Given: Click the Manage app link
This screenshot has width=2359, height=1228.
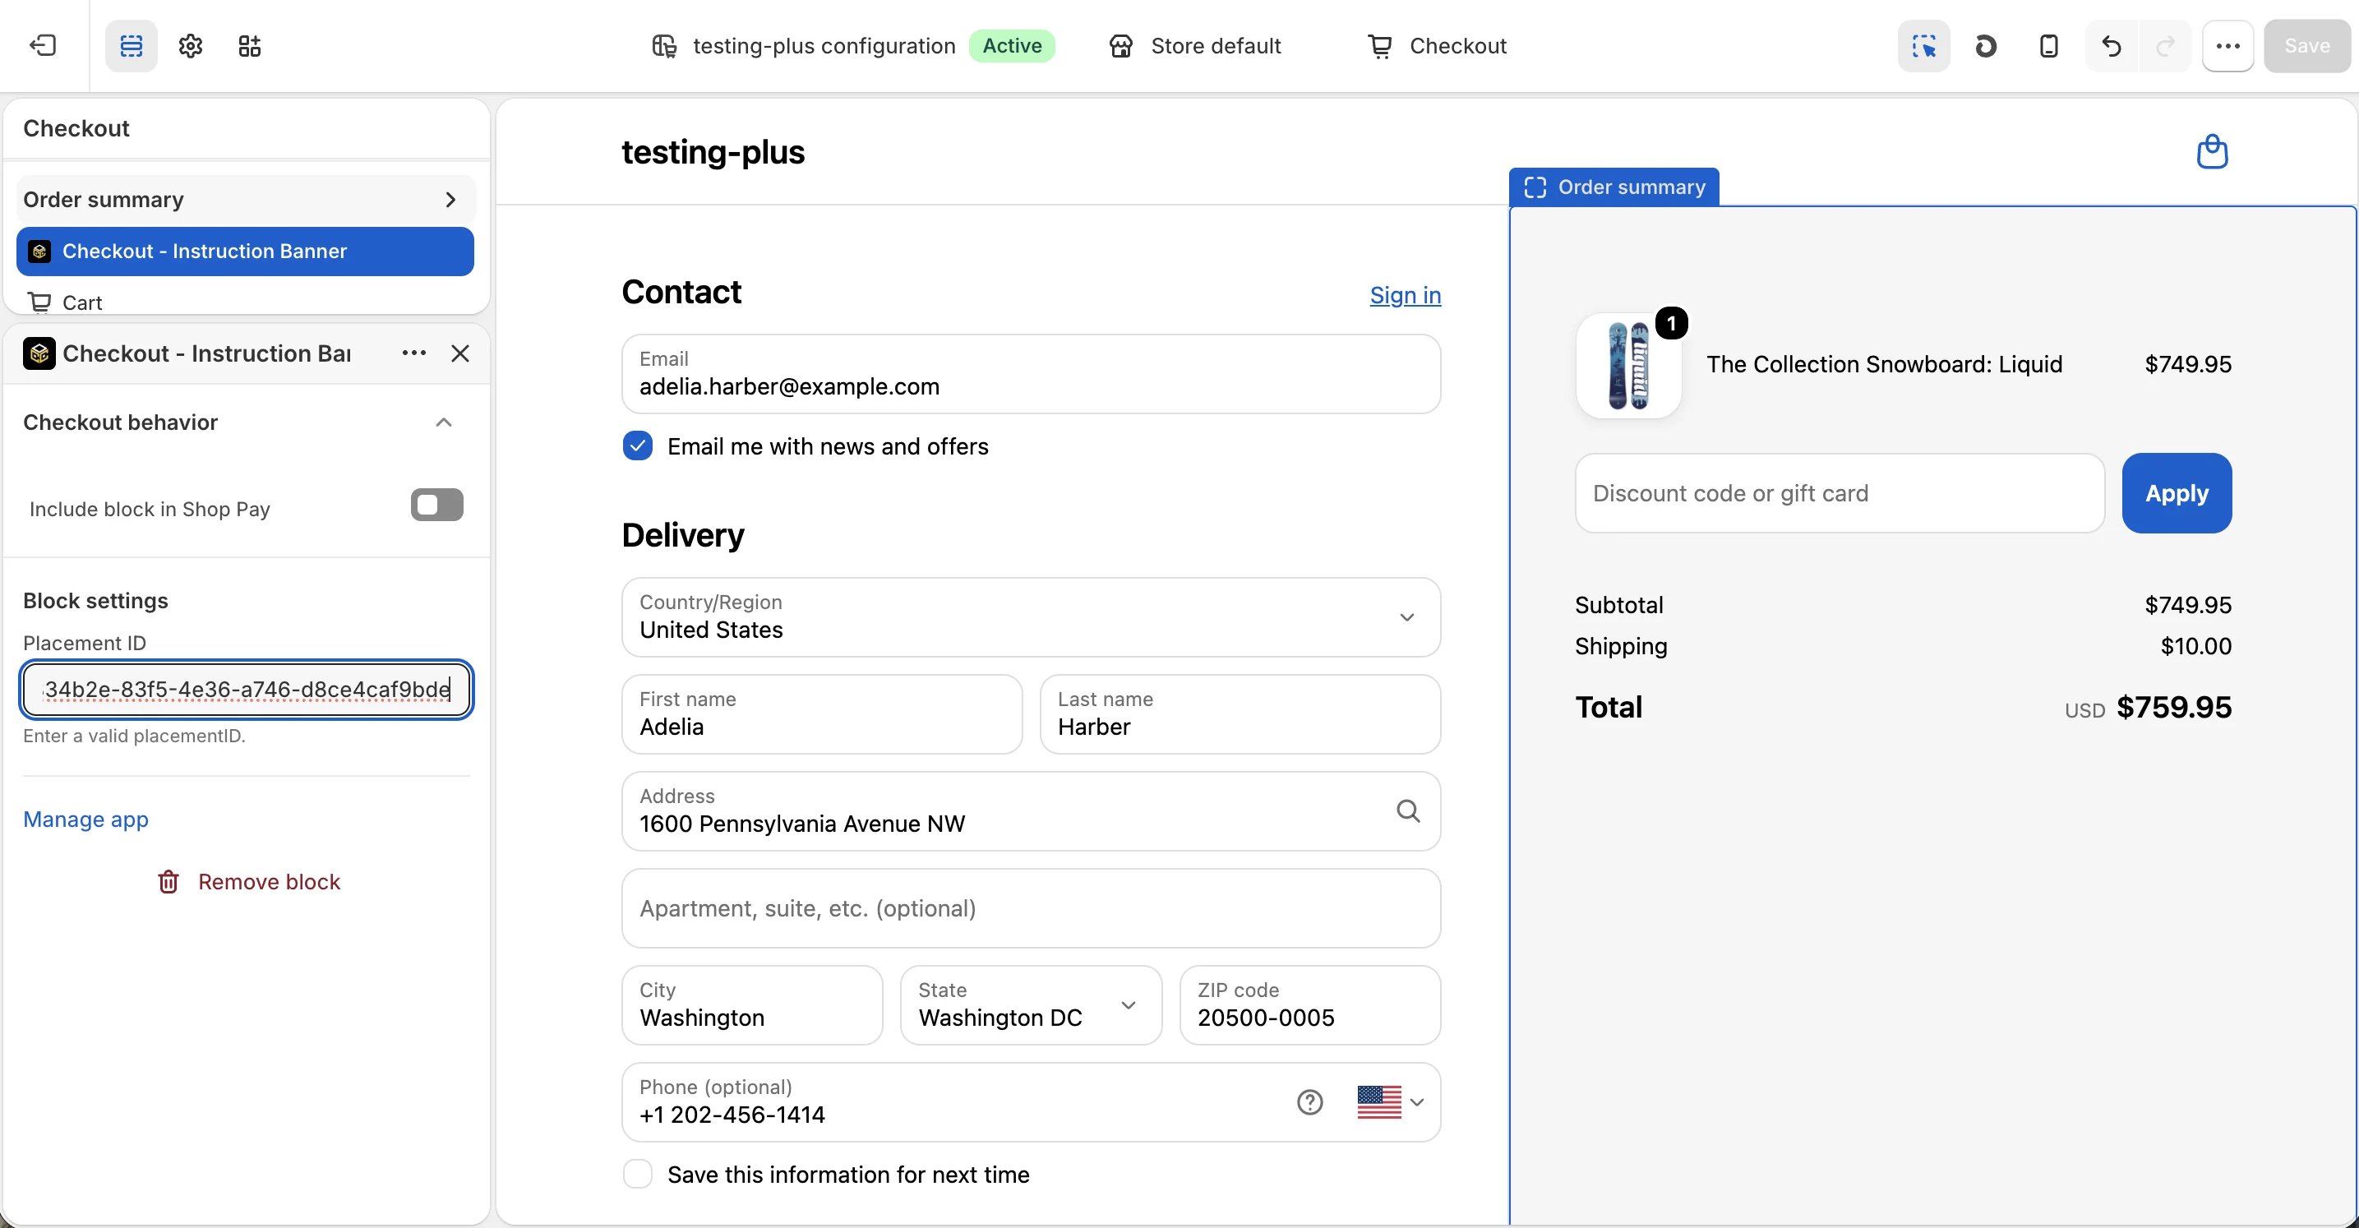Looking at the screenshot, I should pyautogui.click(x=85, y=819).
